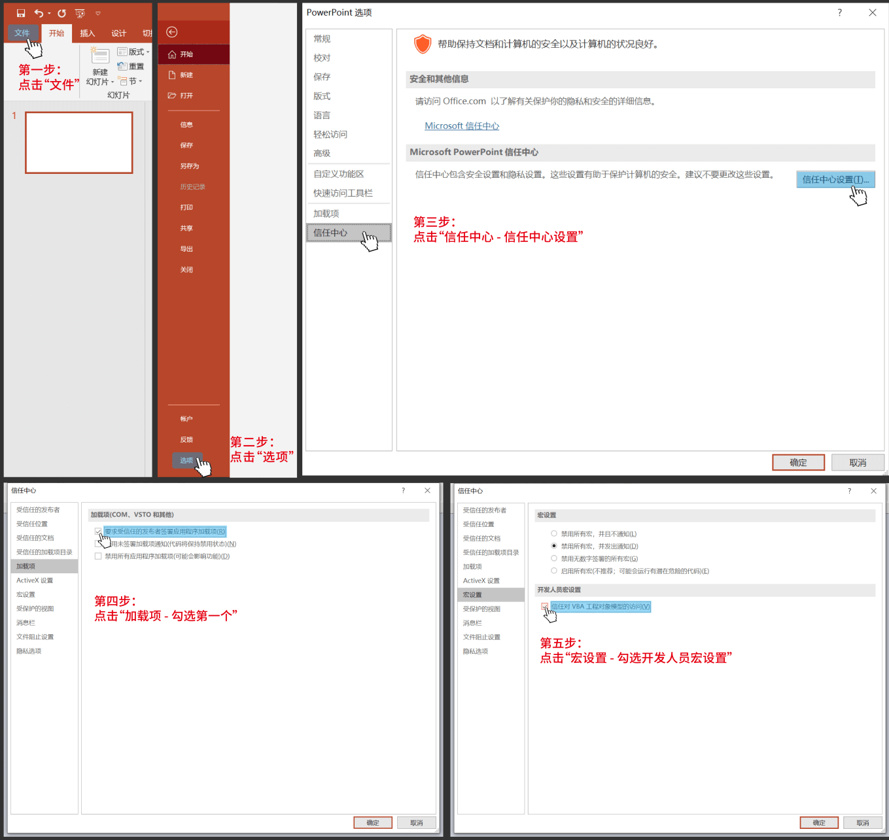Open the 文件 tab
Image resolution: width=889 pixels, height=840 pixels.
[x=22, y=33]
